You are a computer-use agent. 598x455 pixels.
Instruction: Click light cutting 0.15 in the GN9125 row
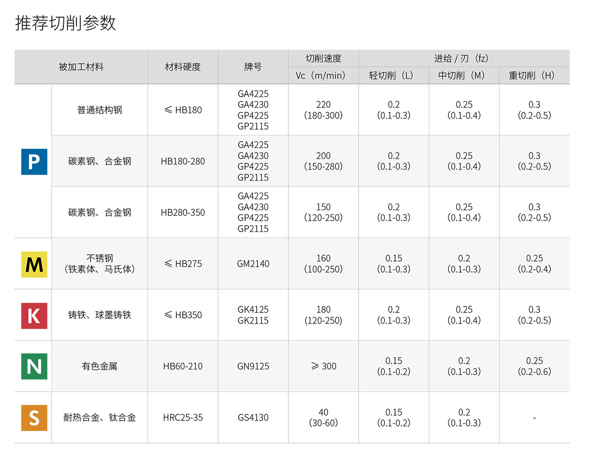pyautogui.click(x=394, y=366)
